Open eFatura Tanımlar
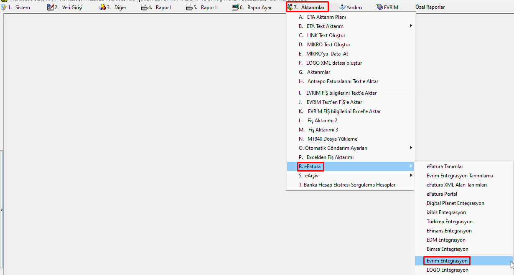This screenshot has height=275, width=514. pyautogui.click(x=464, y=167)
